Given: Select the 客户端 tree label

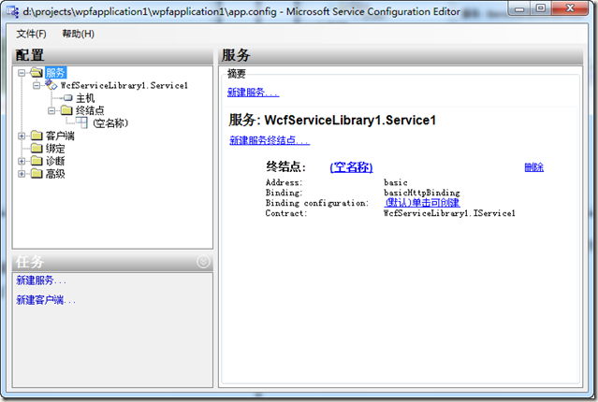Looking at the screenshot, I should click(60, 136).
